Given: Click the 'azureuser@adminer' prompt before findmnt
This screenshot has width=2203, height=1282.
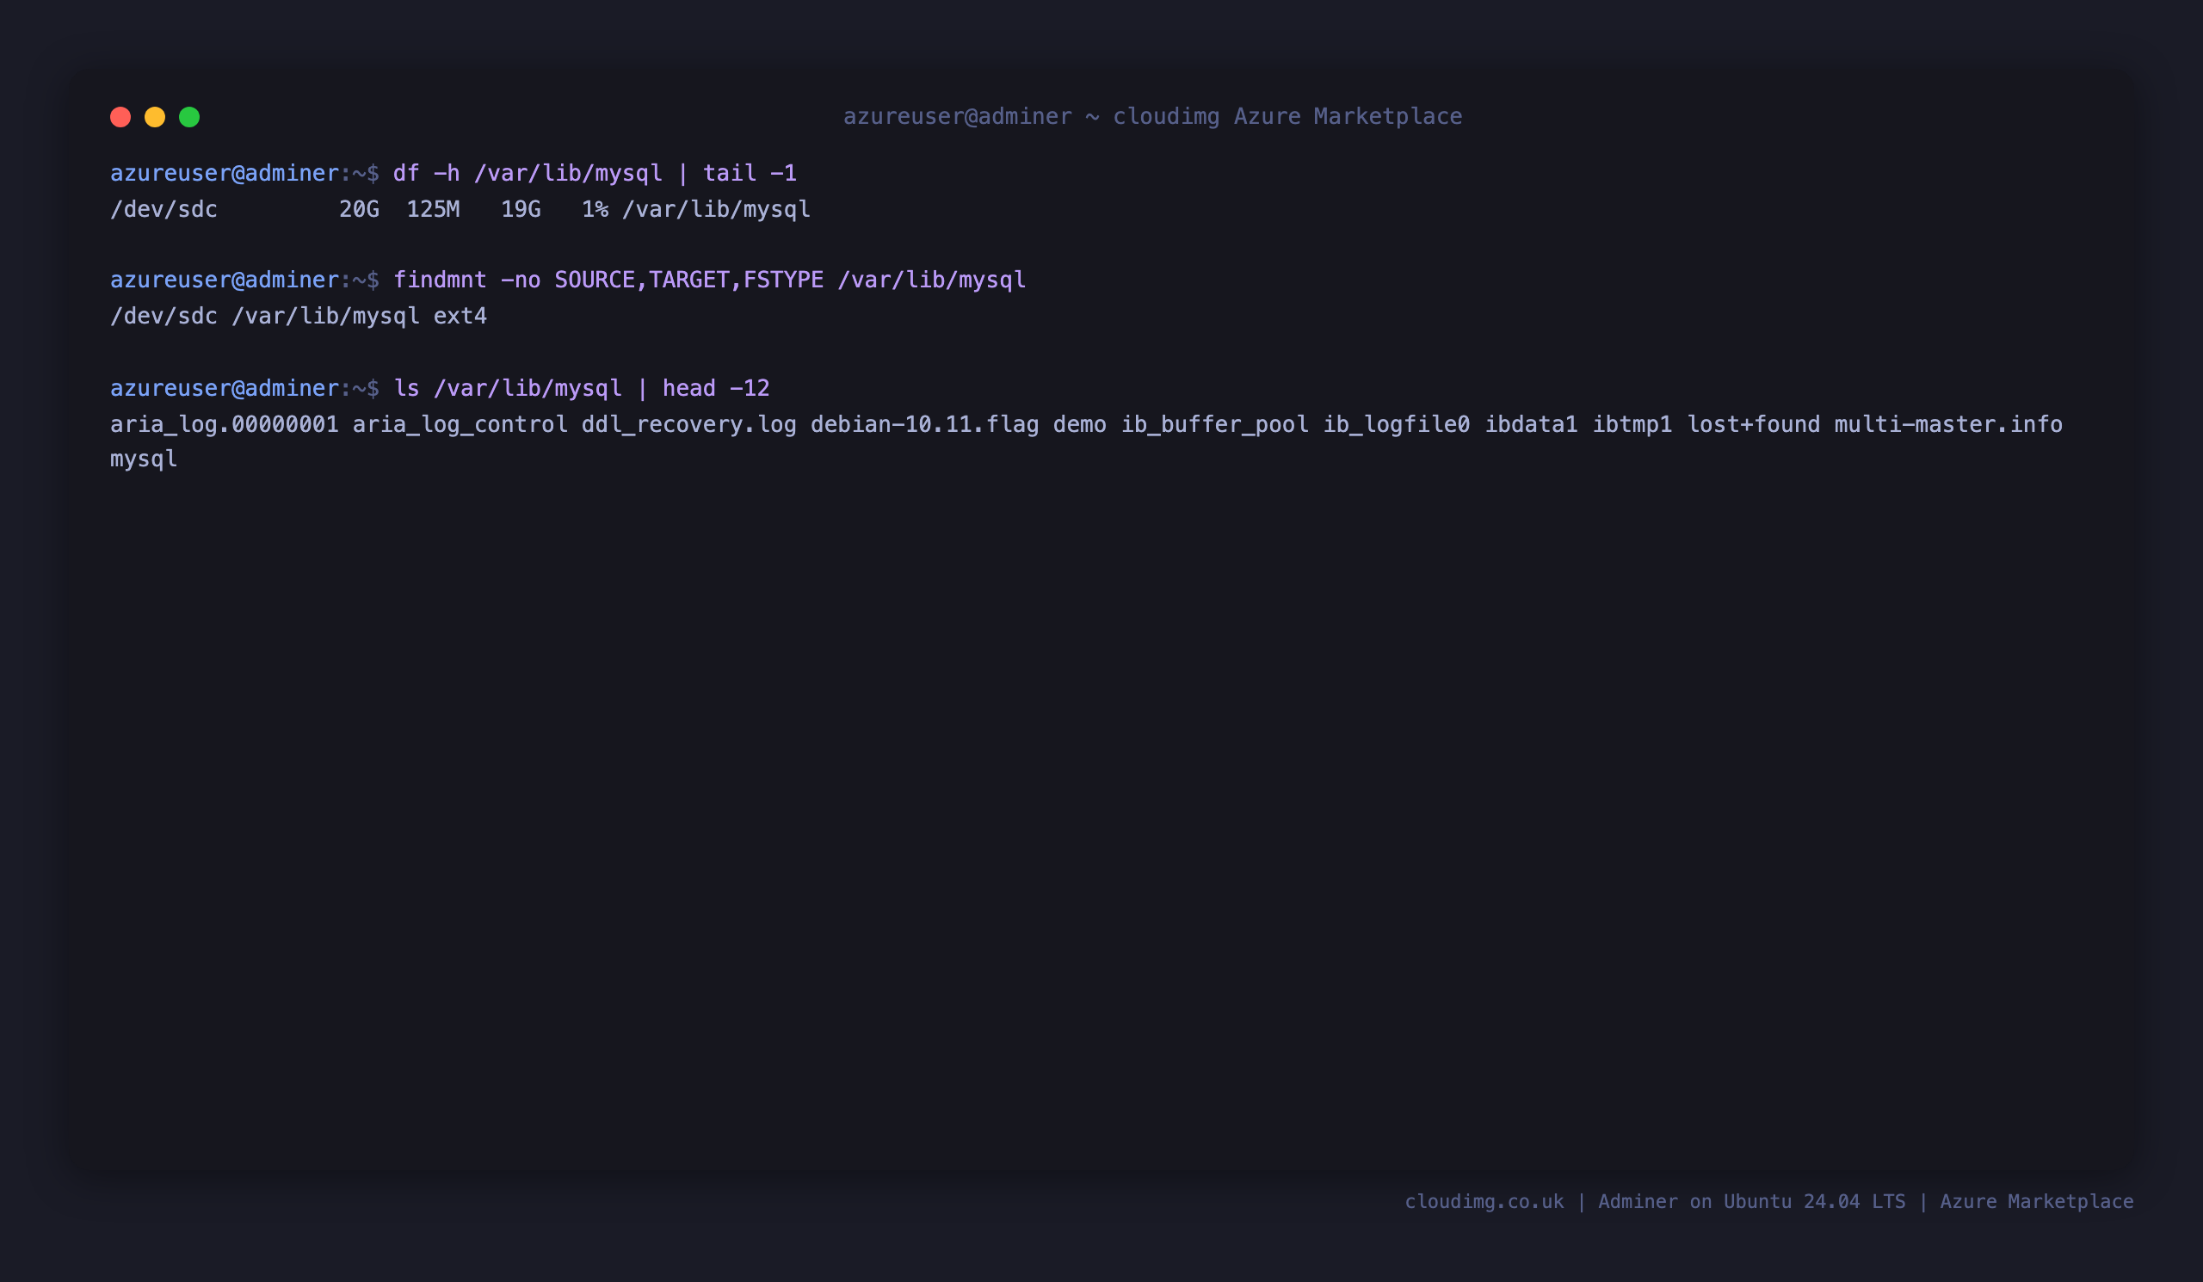Looking at the screenshot, I should pos(224,280).
